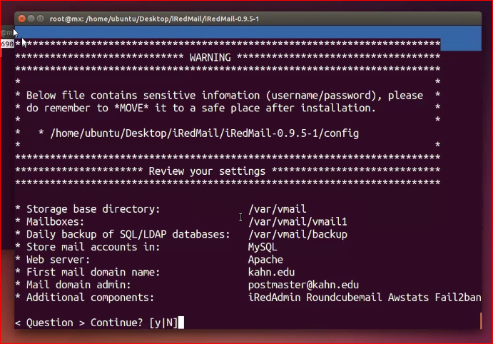Viewport: 493px width, 344px height.
Task: Click the '*MOVE*' word in warning
Action: click(131, 108)
